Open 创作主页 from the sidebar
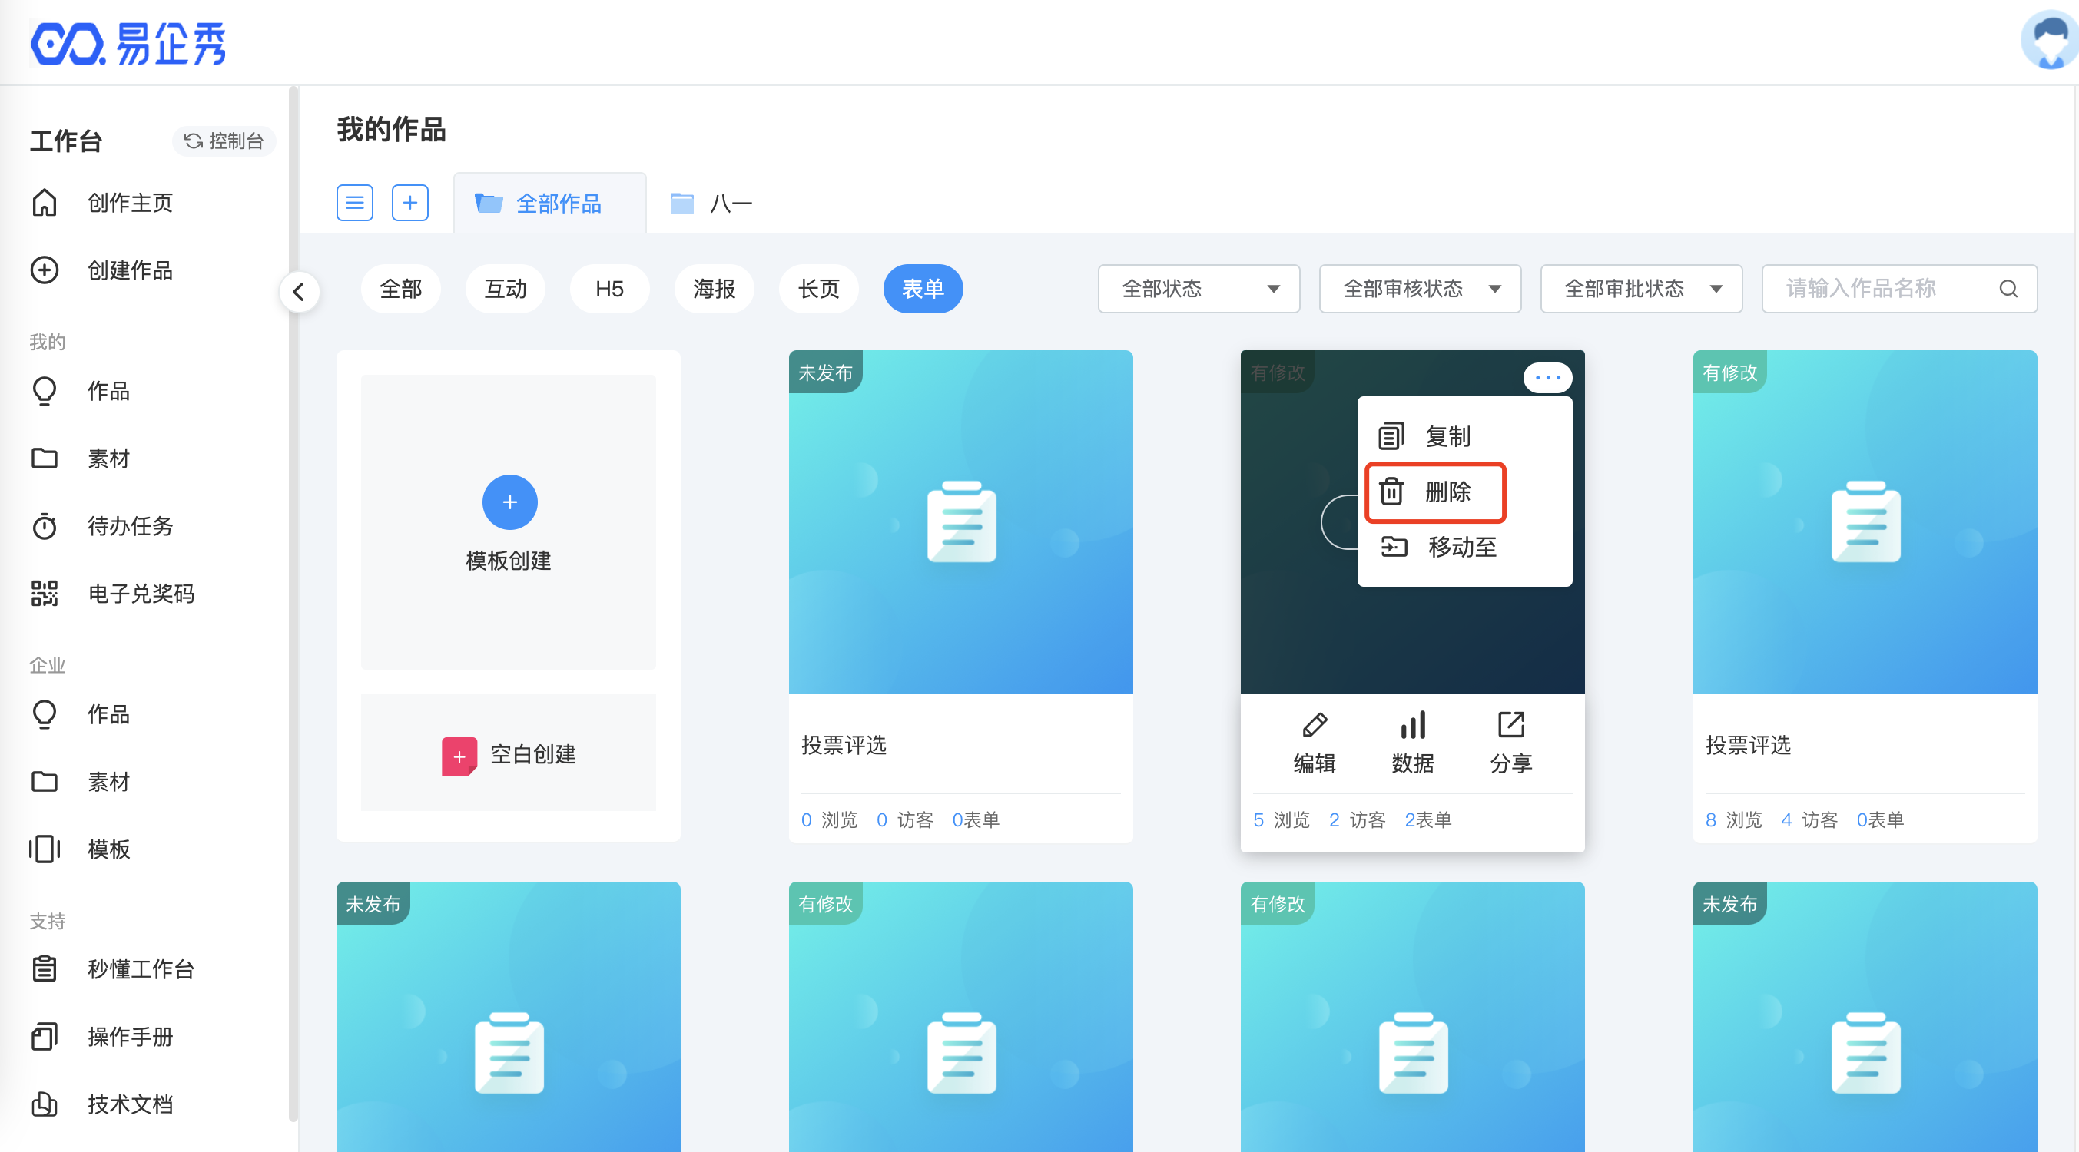Viewport: 2079px width, 1152px height. (130, 203)
